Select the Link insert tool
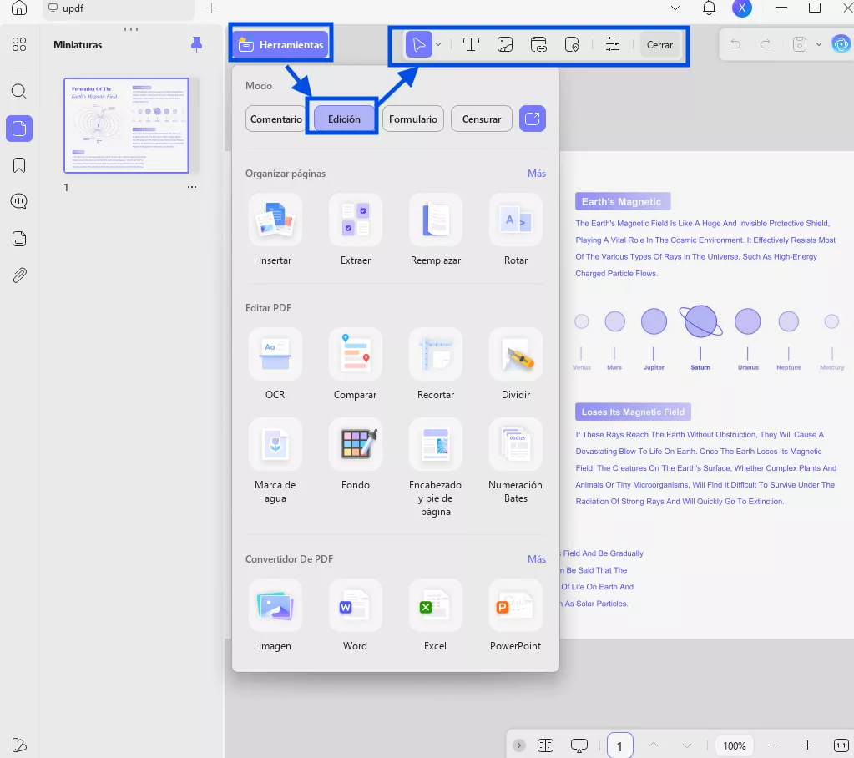The width and height of the screenshot is (854, 758). 538,44
